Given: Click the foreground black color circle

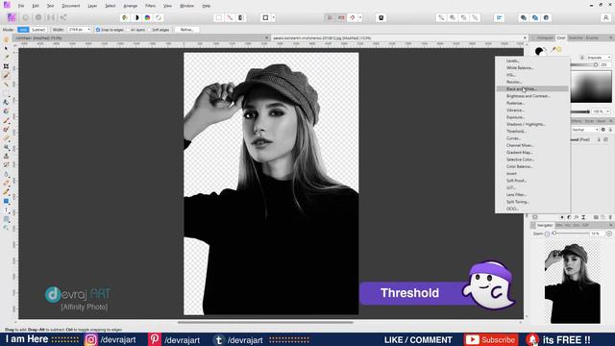Looking at the screenshot, I should click(539, 51).
